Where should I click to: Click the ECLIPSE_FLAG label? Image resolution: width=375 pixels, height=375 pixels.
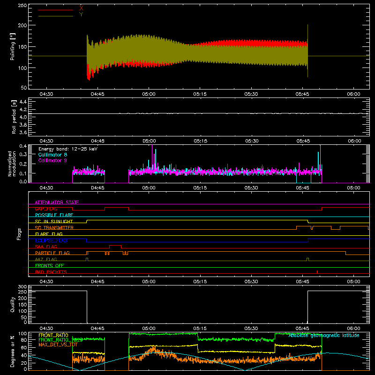click(x=51, y=240)
